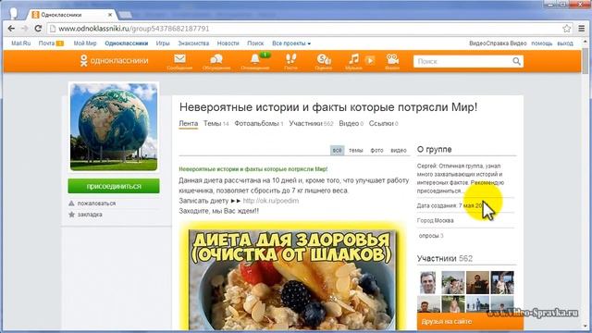Open Мой Мир link
592x333 pixels.
pyautogui.click(x=85, y=43)
